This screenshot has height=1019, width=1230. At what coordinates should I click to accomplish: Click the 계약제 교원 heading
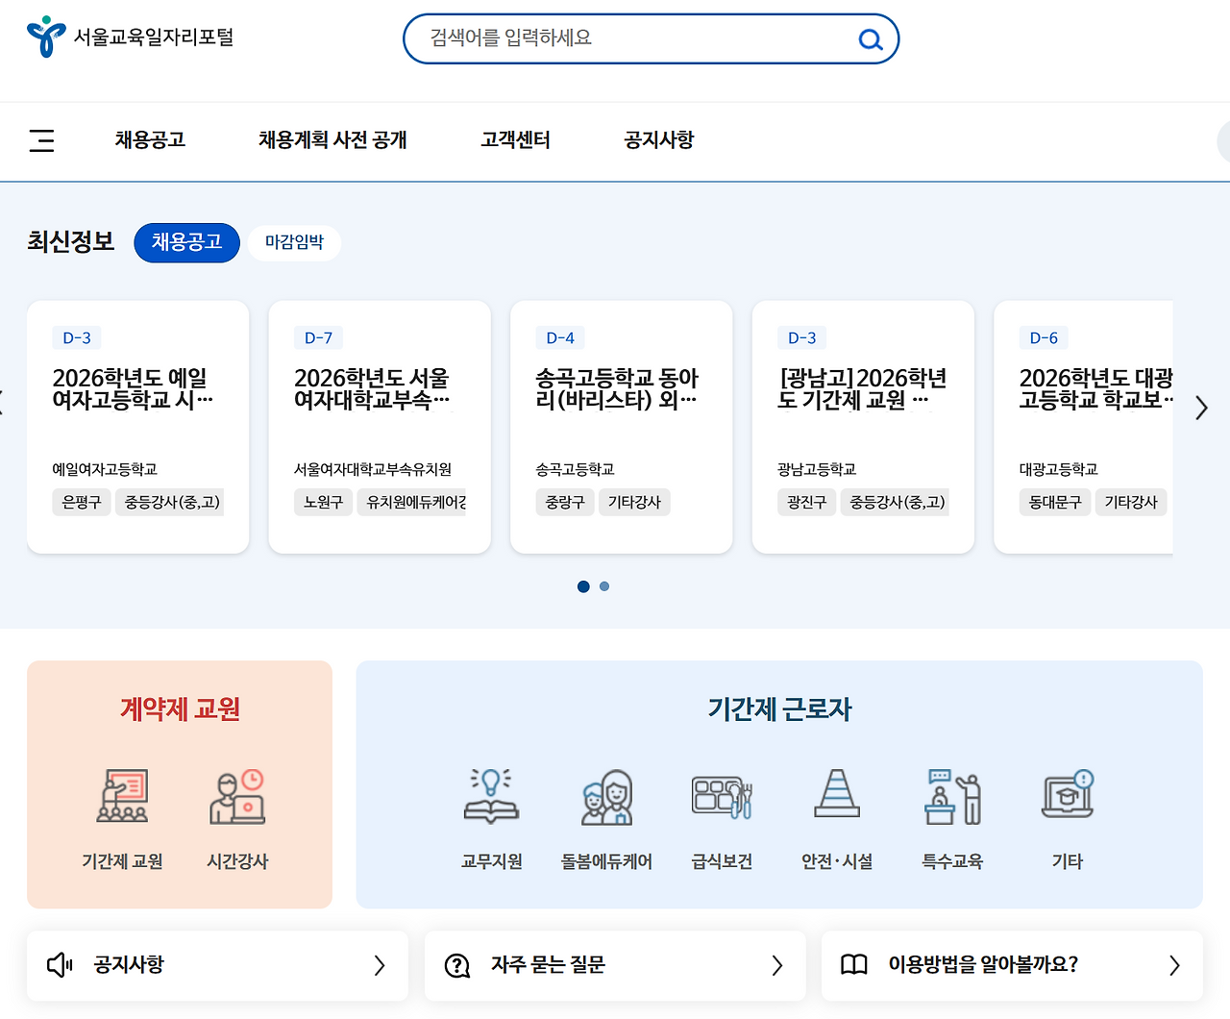click(180, 709)
